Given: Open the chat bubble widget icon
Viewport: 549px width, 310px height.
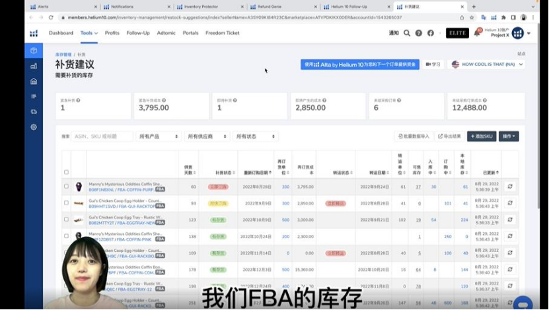Looking at the screenshot, I should pos(523,303).
